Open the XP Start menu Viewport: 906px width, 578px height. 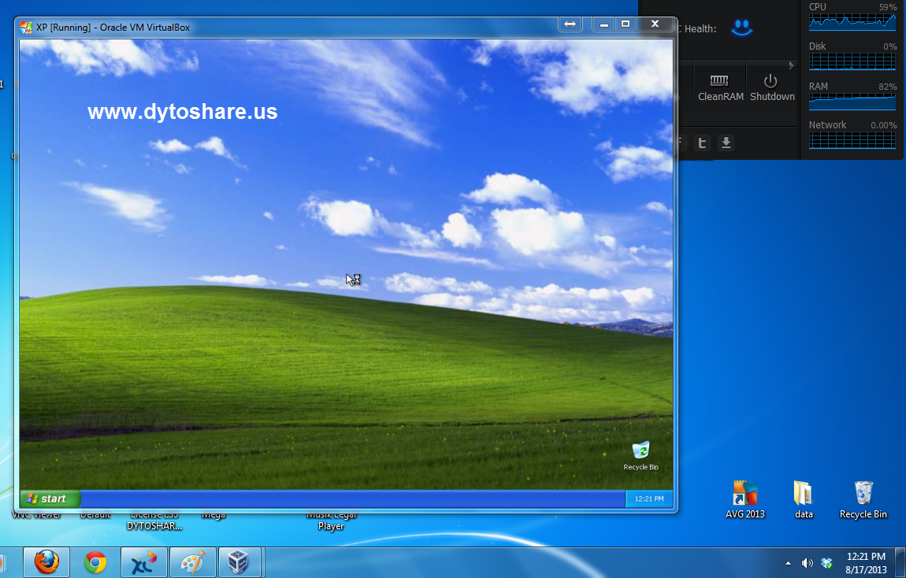pos(50,499)
